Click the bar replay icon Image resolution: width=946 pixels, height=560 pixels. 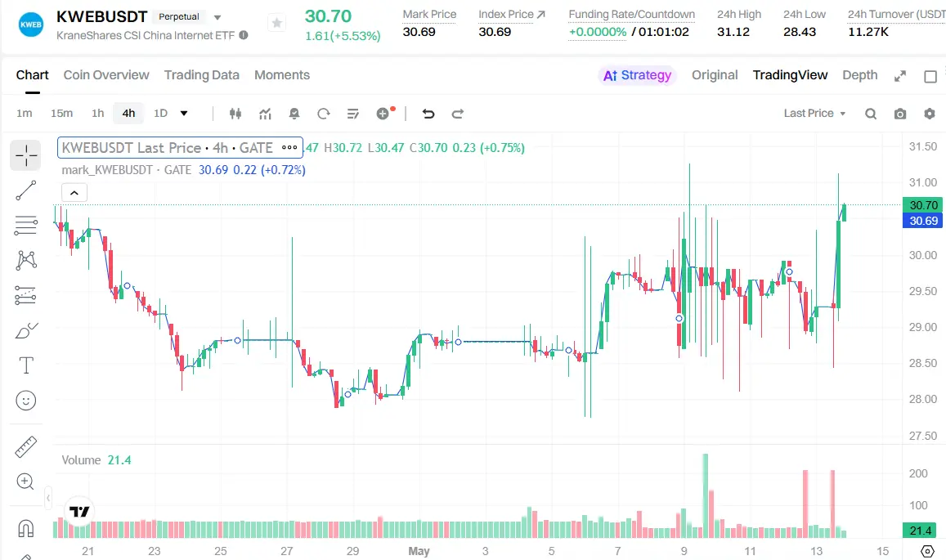tap(324, 114)
